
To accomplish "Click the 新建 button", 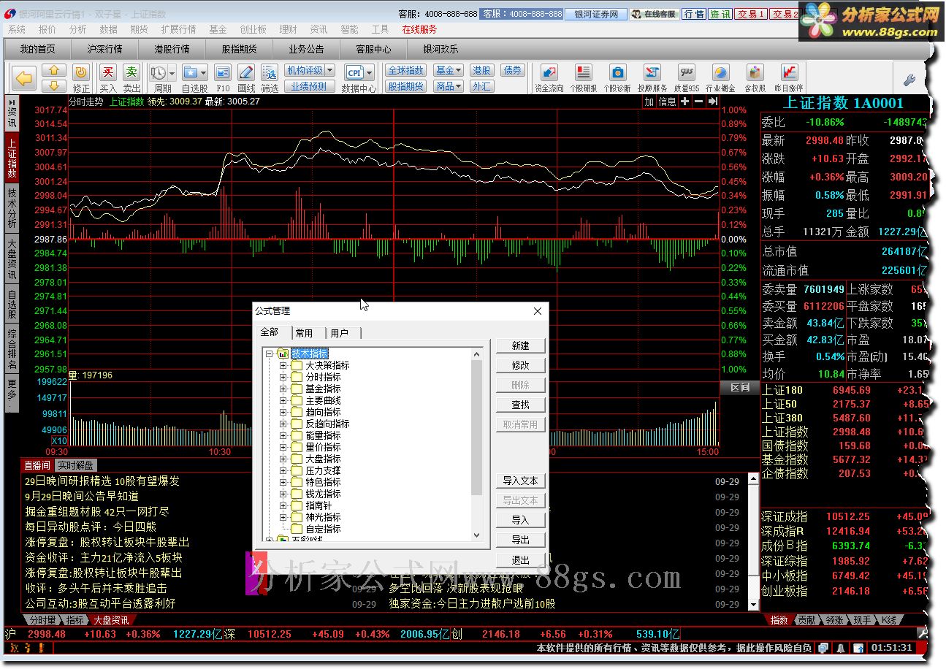I will (x=521, y=345).
